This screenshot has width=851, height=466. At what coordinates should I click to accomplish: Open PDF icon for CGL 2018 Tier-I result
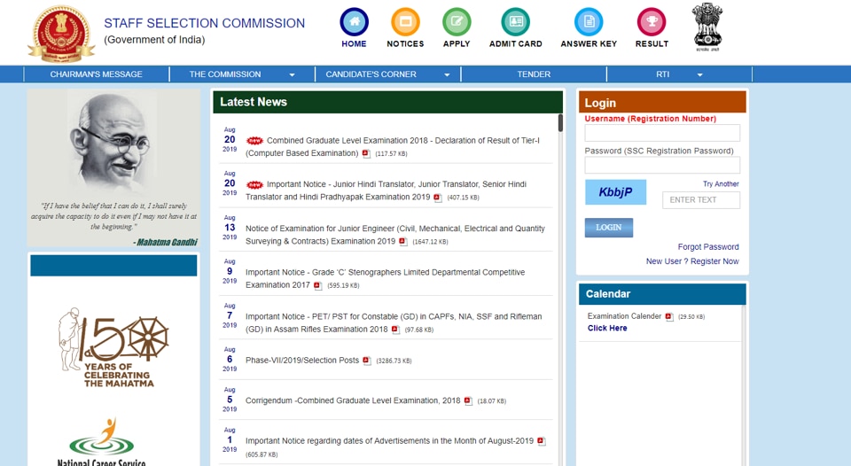point(366,153)
